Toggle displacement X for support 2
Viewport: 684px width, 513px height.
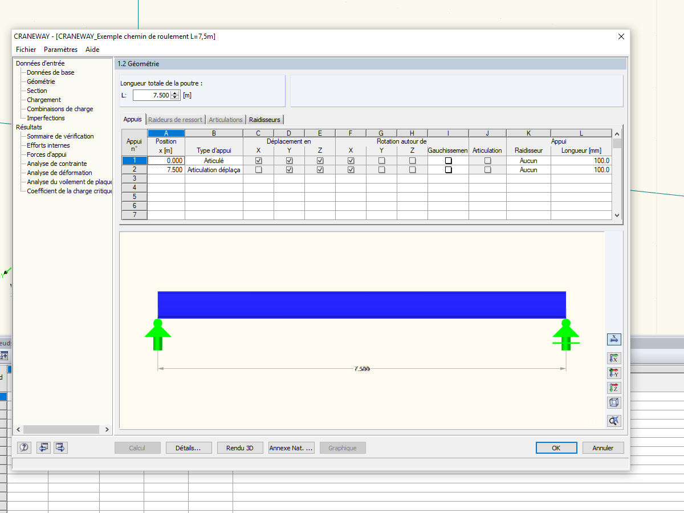point(258,170)
